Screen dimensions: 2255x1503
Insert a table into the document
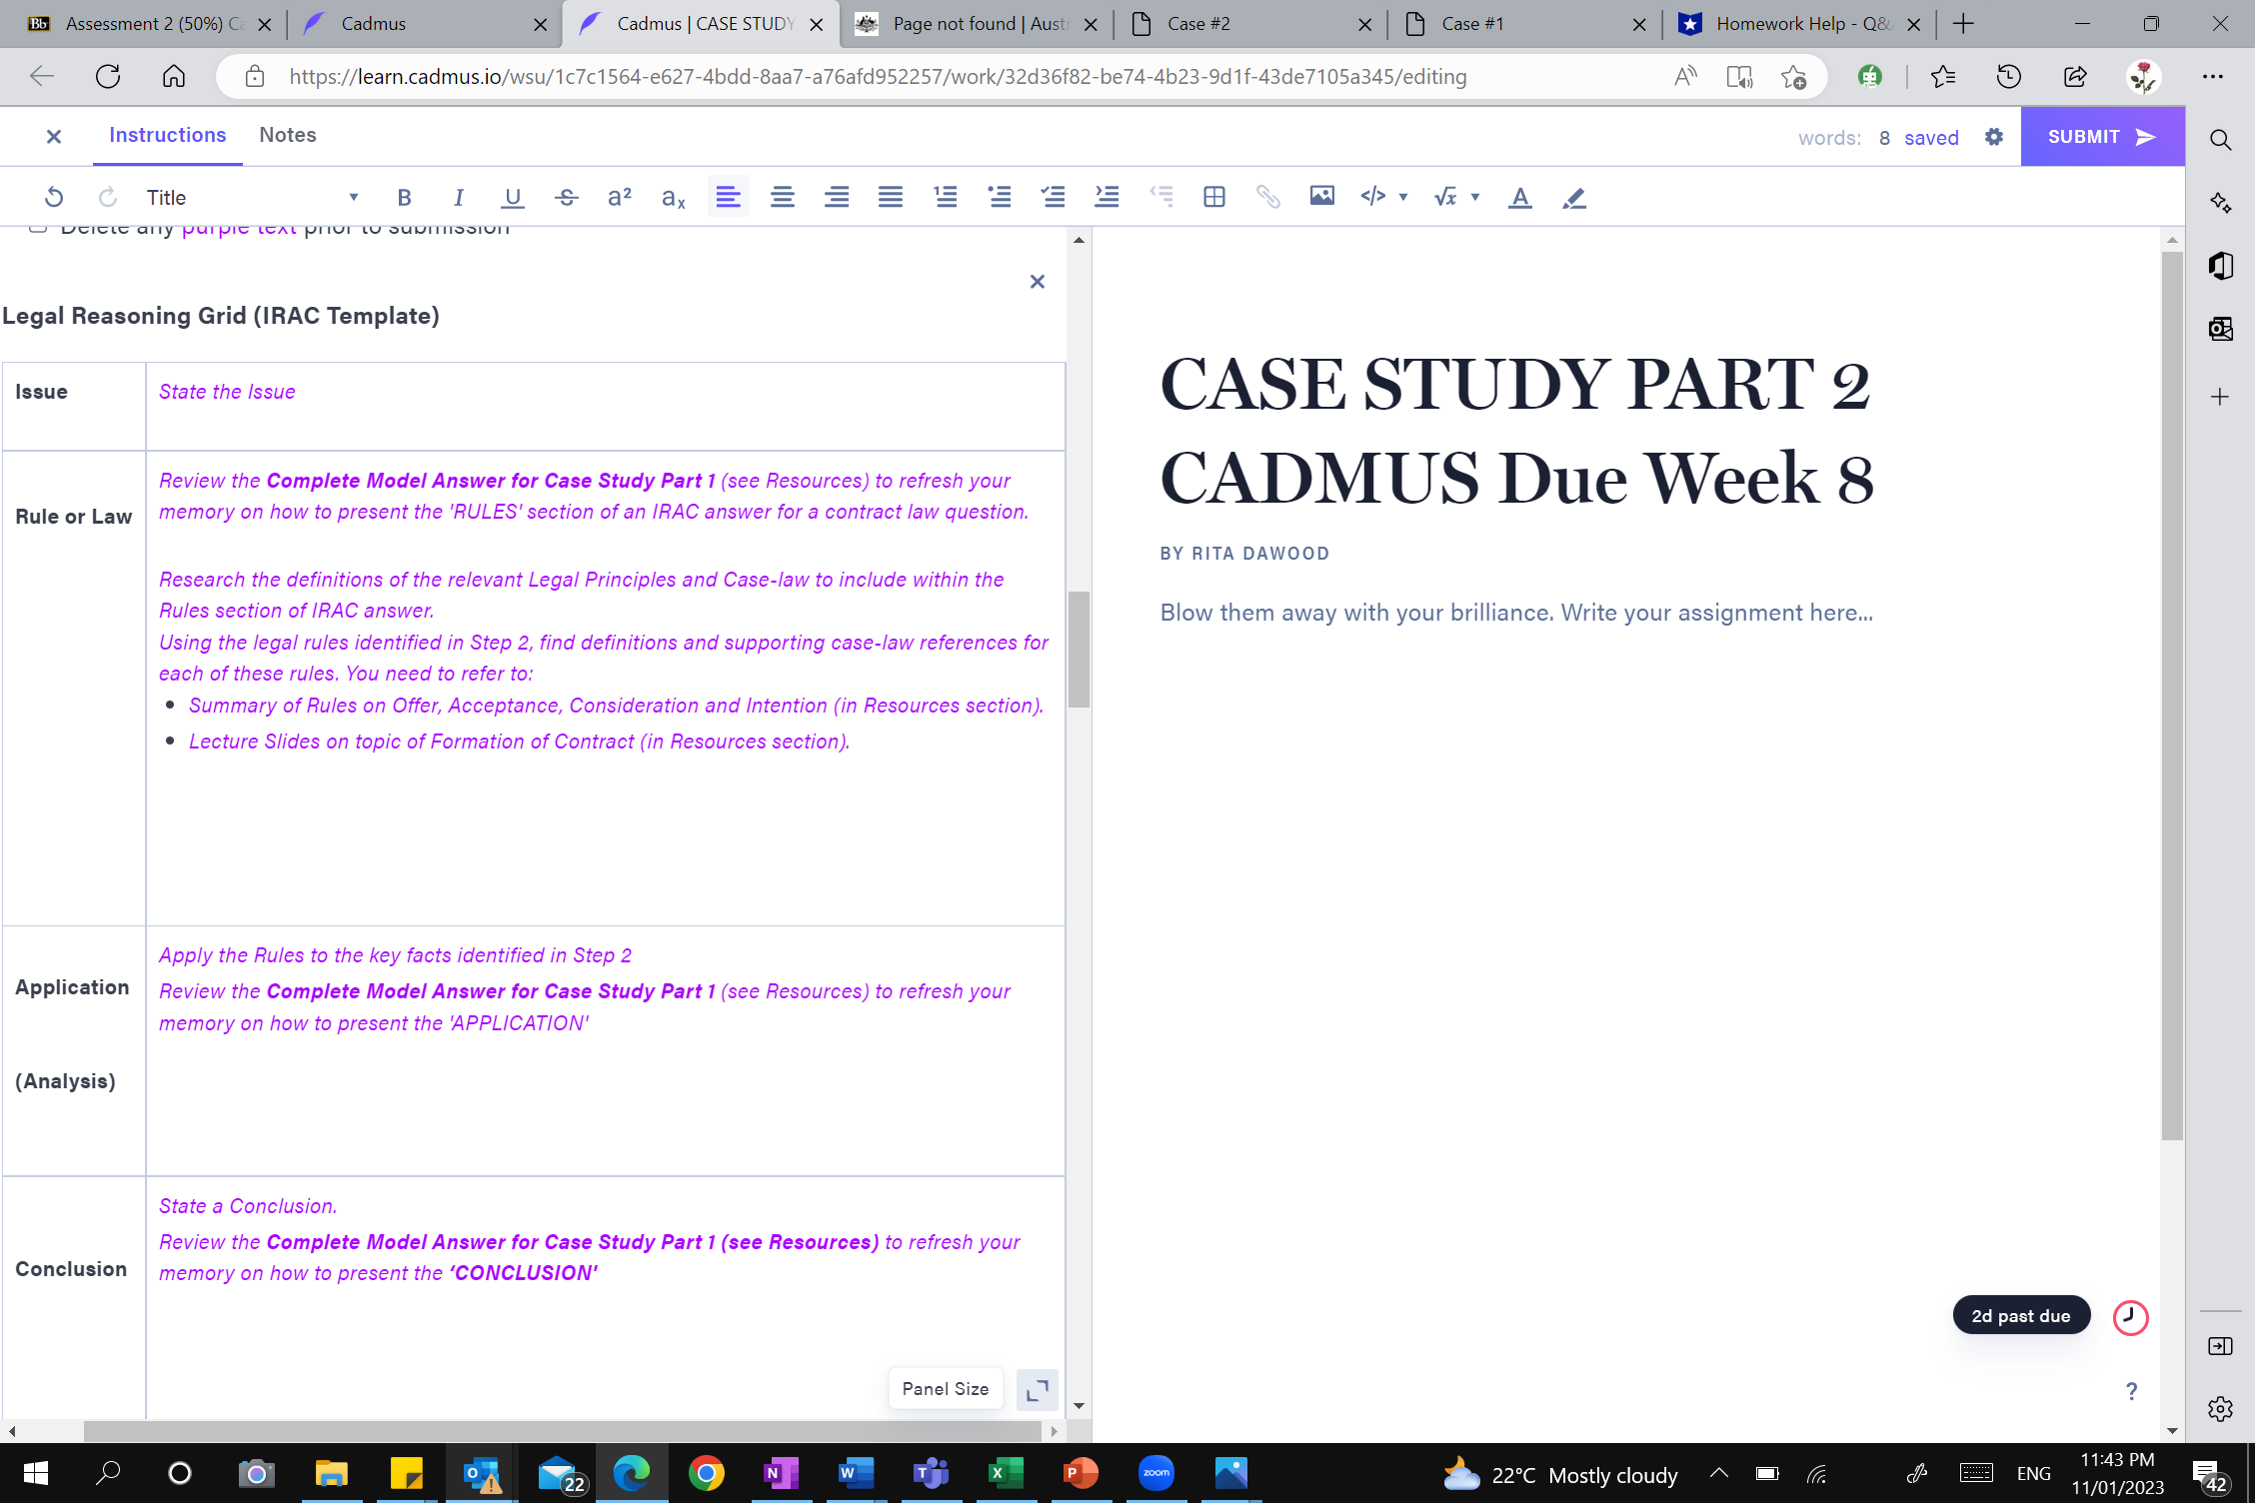(1213, 196)
